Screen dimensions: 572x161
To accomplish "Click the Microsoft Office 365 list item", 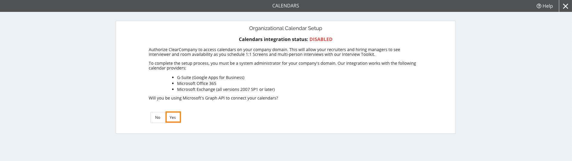I will [197, 83].
